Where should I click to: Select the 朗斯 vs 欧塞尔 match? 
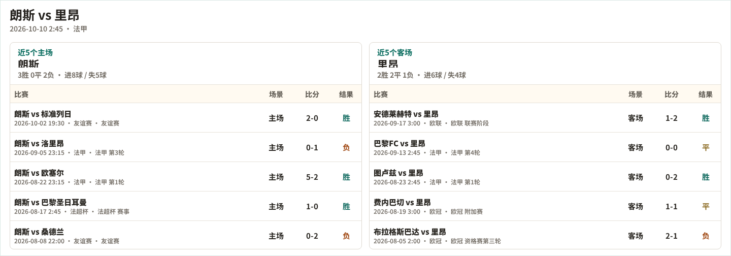tap(186, 177)
